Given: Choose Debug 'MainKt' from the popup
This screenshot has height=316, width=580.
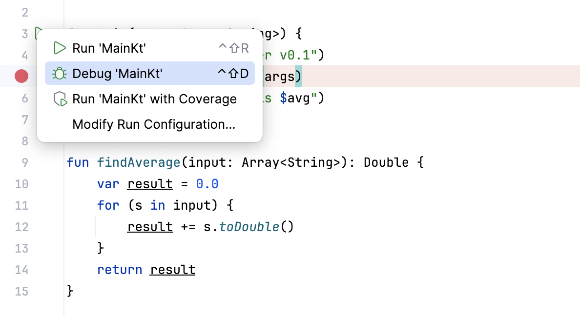Looking at the screenshot, I should 150,74.
